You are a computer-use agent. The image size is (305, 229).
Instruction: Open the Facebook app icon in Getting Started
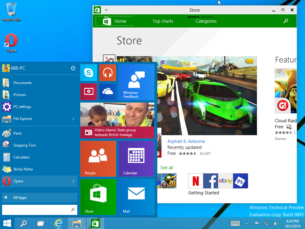pyautogui.click(x=211, y=181)
